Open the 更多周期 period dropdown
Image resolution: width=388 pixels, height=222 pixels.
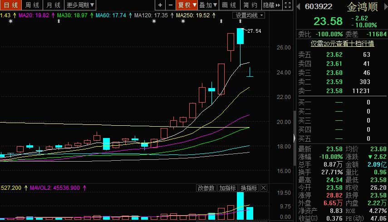[80, 5]
